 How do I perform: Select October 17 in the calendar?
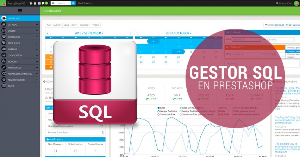(178, 52)
